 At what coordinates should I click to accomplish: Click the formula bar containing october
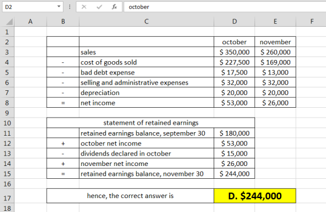click(225, 7)
